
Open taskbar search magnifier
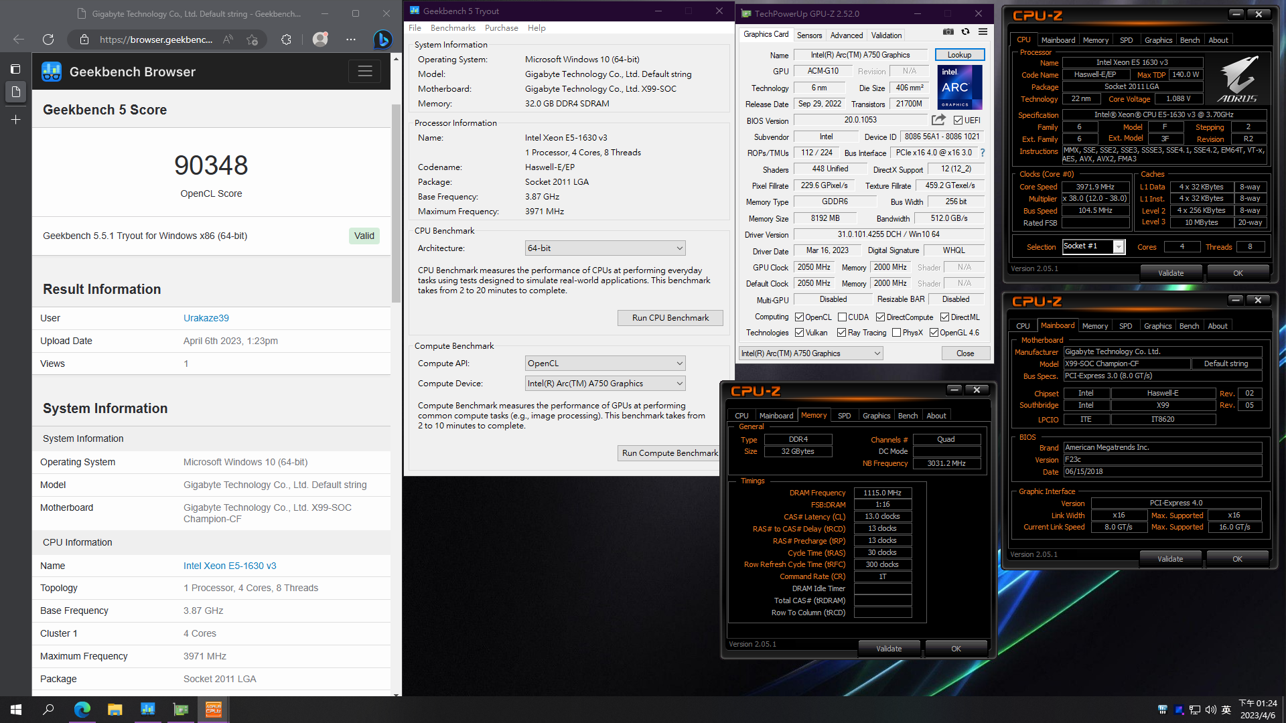click(48, 710)
